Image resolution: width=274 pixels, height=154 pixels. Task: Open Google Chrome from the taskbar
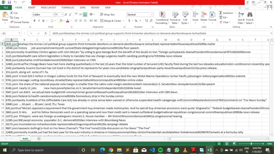111,150
